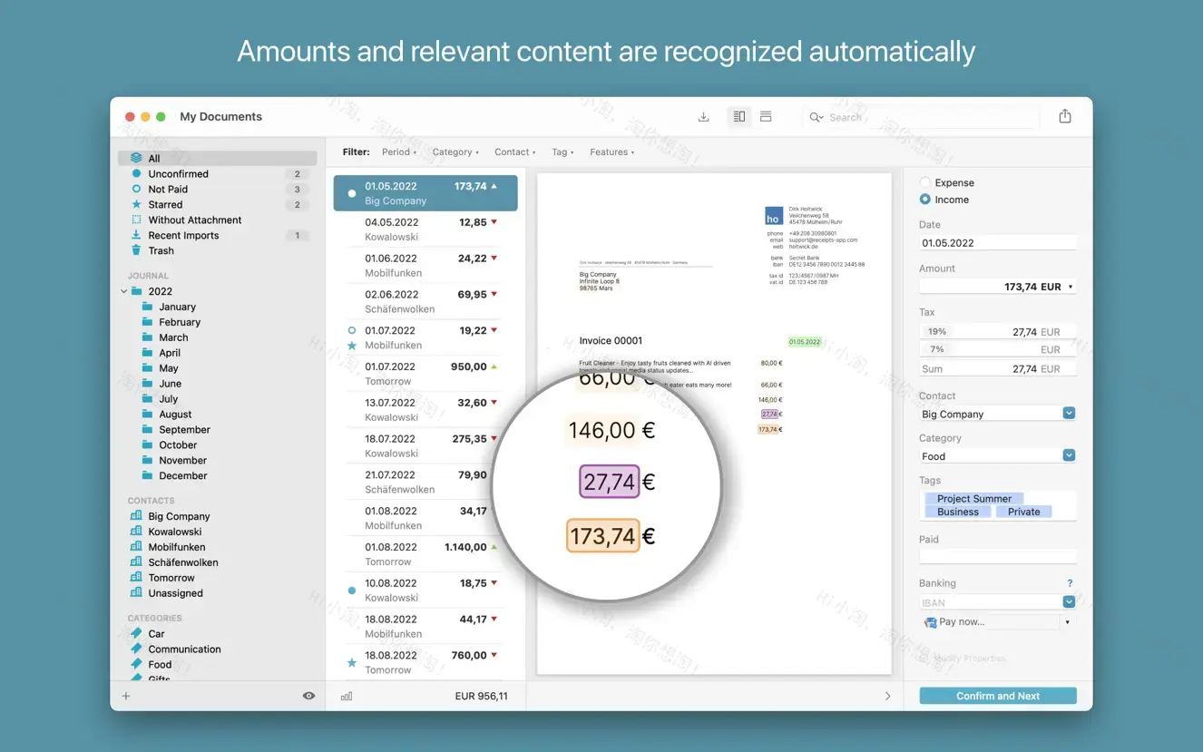Click the add document plus icon
This screenshot has width=1203, height=752.
[125, 695]
